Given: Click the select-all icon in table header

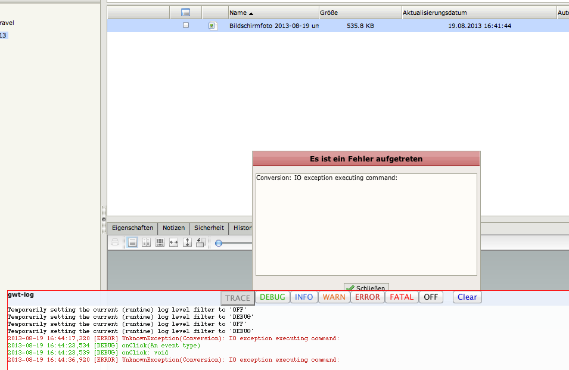Looking at the screenshot, I should point(185,13).
